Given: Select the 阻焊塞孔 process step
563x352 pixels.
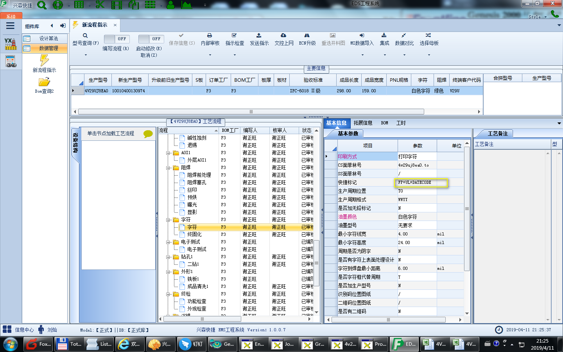Looking at the screenshot, I should click(x=196, y=183).
